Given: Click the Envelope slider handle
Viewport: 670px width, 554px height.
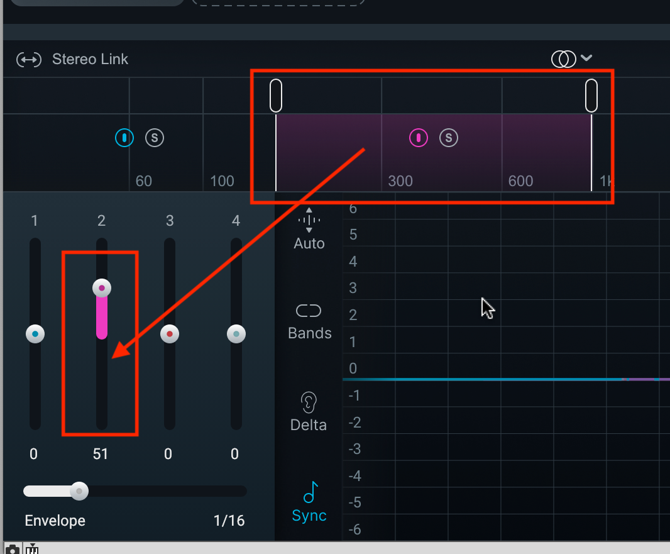Looking at the screenshot, I should point(79,491).
